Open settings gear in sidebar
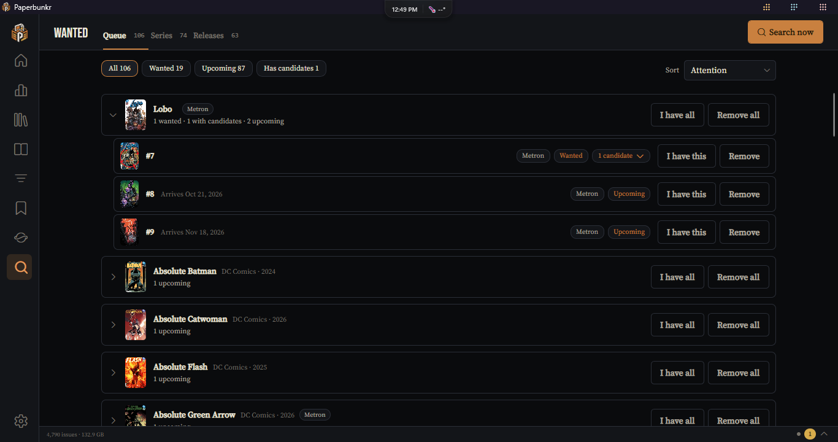Screen dimensions: 838x442 21,421
